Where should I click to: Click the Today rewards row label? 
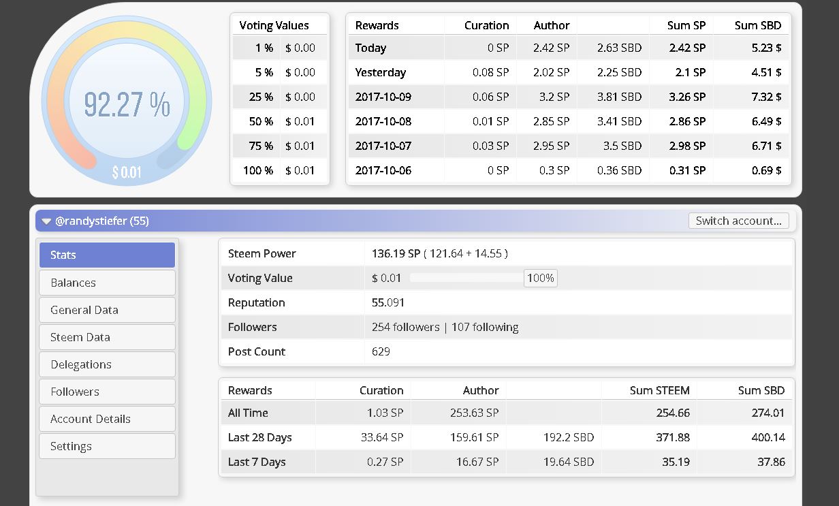[x=370, y=48]
